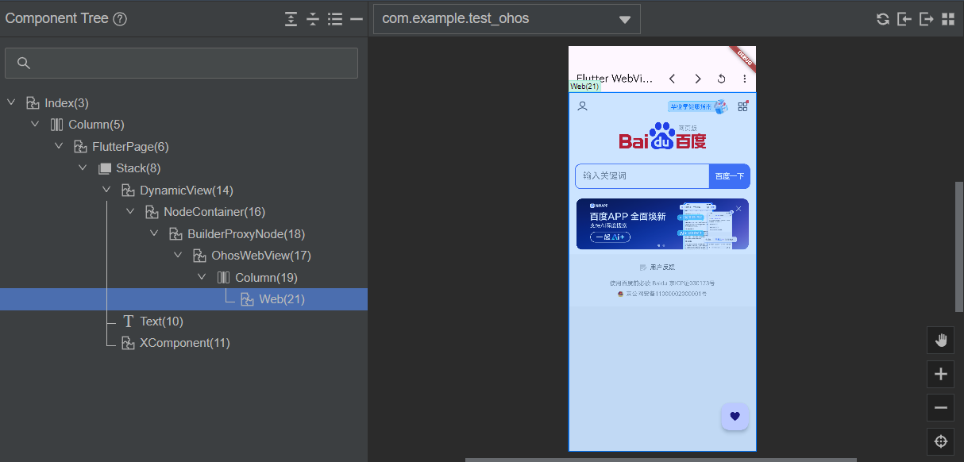Click the expand all tree nodes icon
964x462 pixels.
[x=291, y=19]
